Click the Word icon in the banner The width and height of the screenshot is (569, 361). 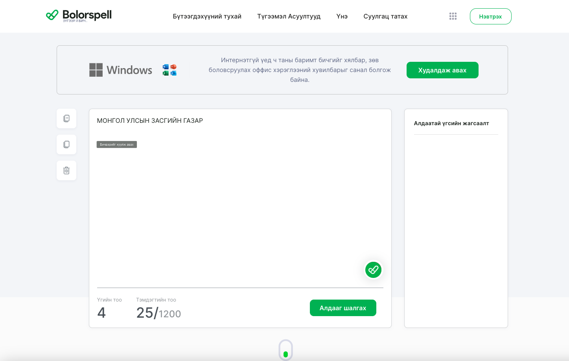pyautogui.click(x=166, y=67)
